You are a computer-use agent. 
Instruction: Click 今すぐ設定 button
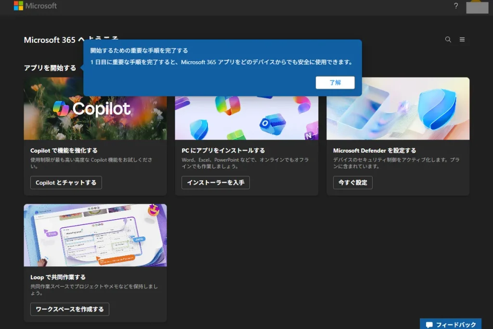pyautogui.click(x=353, y=183)
